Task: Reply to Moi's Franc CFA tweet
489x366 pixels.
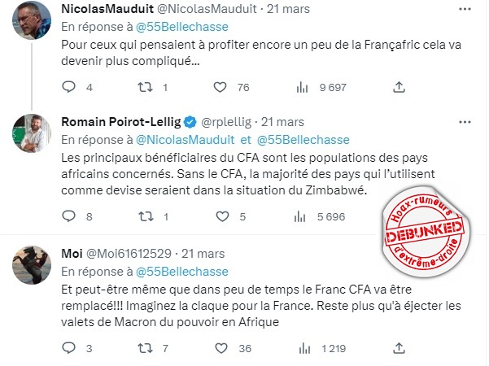Action: tap(68, 348)
